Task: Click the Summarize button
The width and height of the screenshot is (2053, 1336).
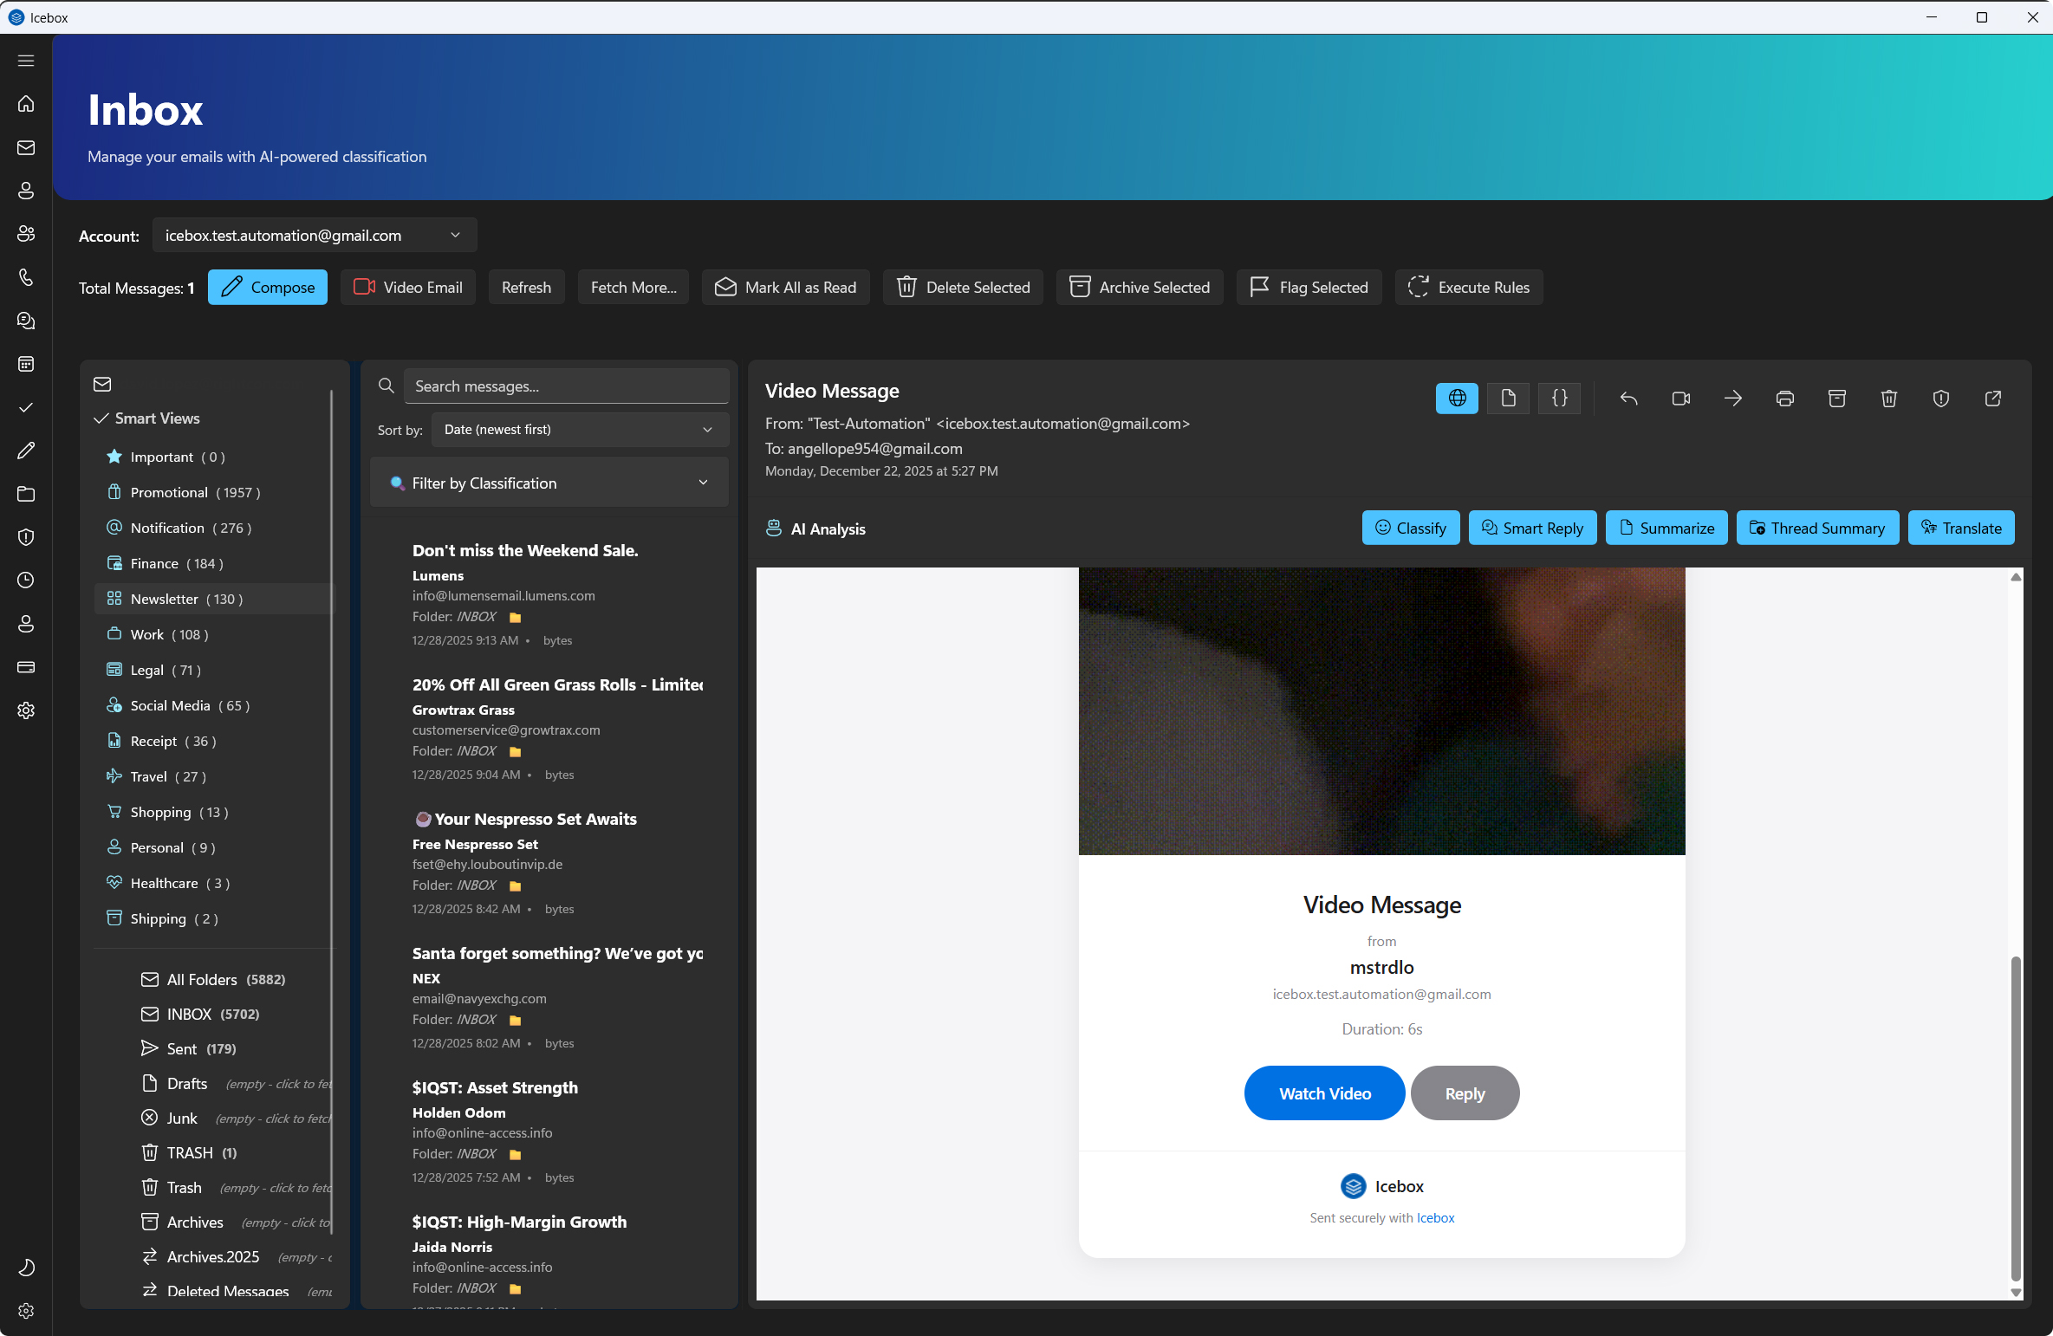Action: [x=1666, y=529]
